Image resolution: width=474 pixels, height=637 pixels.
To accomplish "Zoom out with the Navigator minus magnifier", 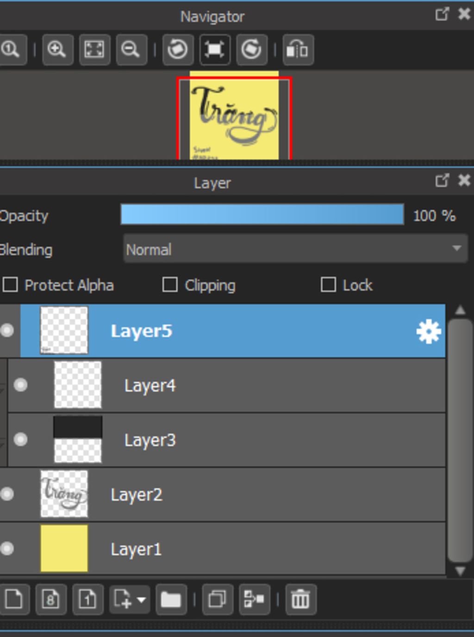I will point(131,49).
